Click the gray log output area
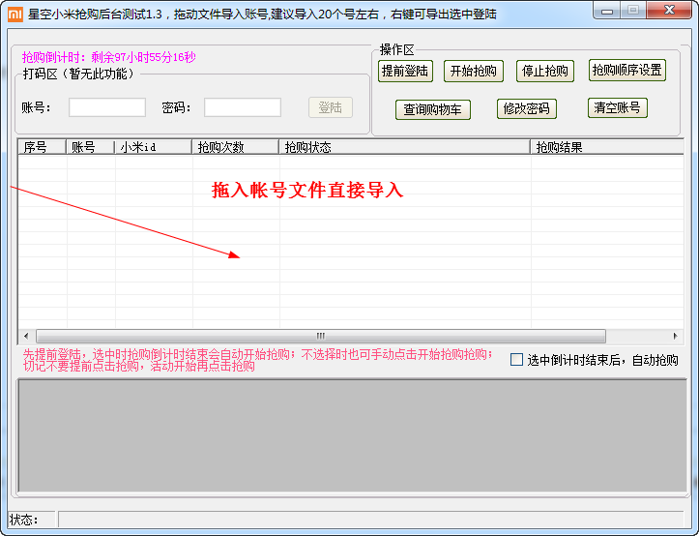 tap(352, 435)
